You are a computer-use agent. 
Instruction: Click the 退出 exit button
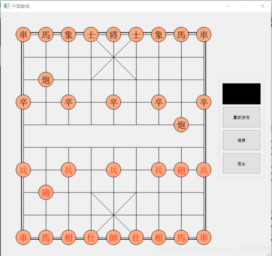tap(241, 163)
